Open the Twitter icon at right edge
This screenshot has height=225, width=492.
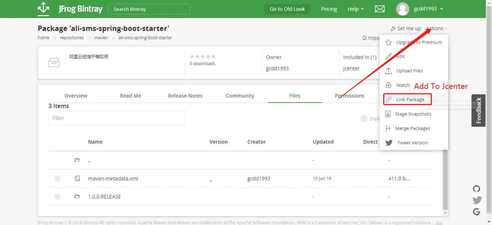pos(477,200)
